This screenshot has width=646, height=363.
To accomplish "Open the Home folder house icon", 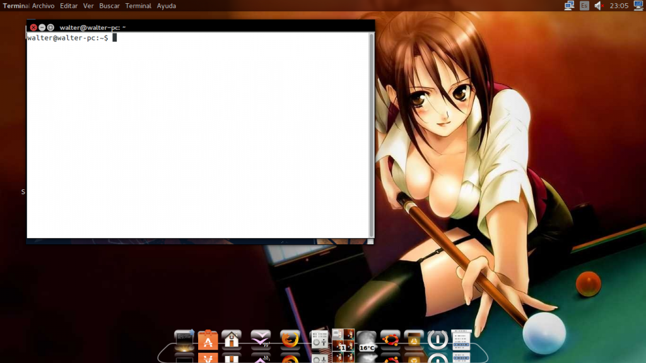I will click(x=232, y=339).
